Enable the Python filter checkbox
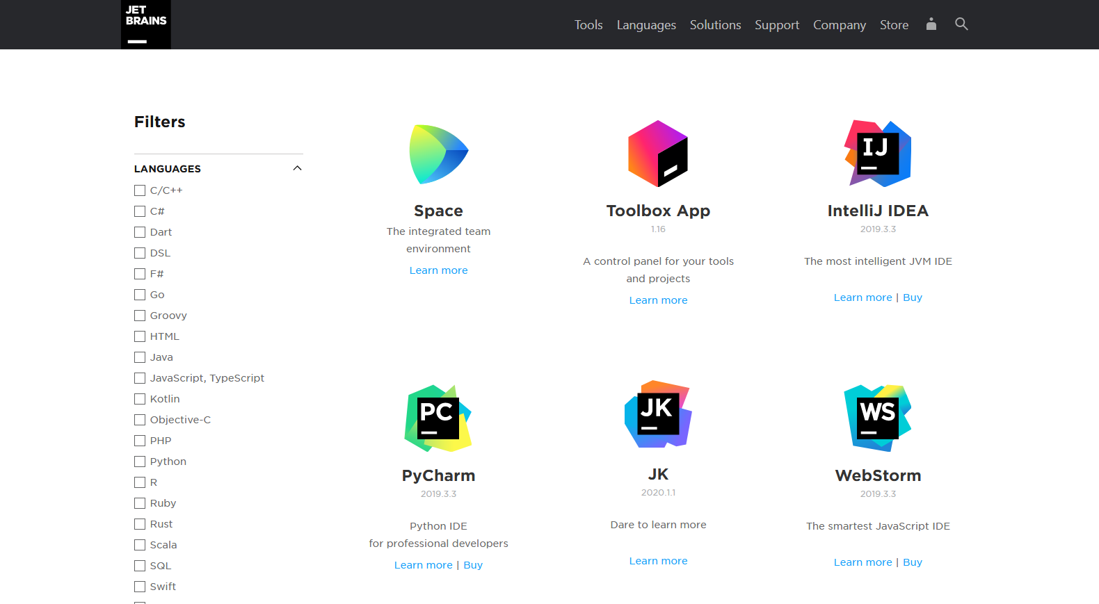Viewport: 1099px width, 604px height. coord(140,462)
